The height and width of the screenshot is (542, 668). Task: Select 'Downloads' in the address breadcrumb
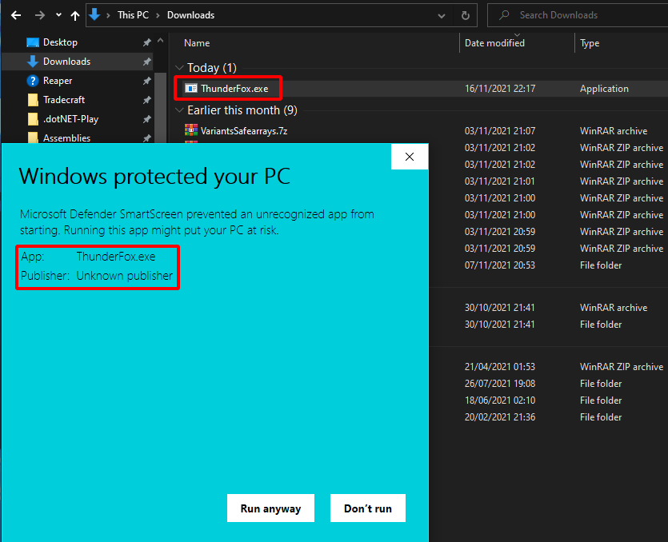click(190, 15)
